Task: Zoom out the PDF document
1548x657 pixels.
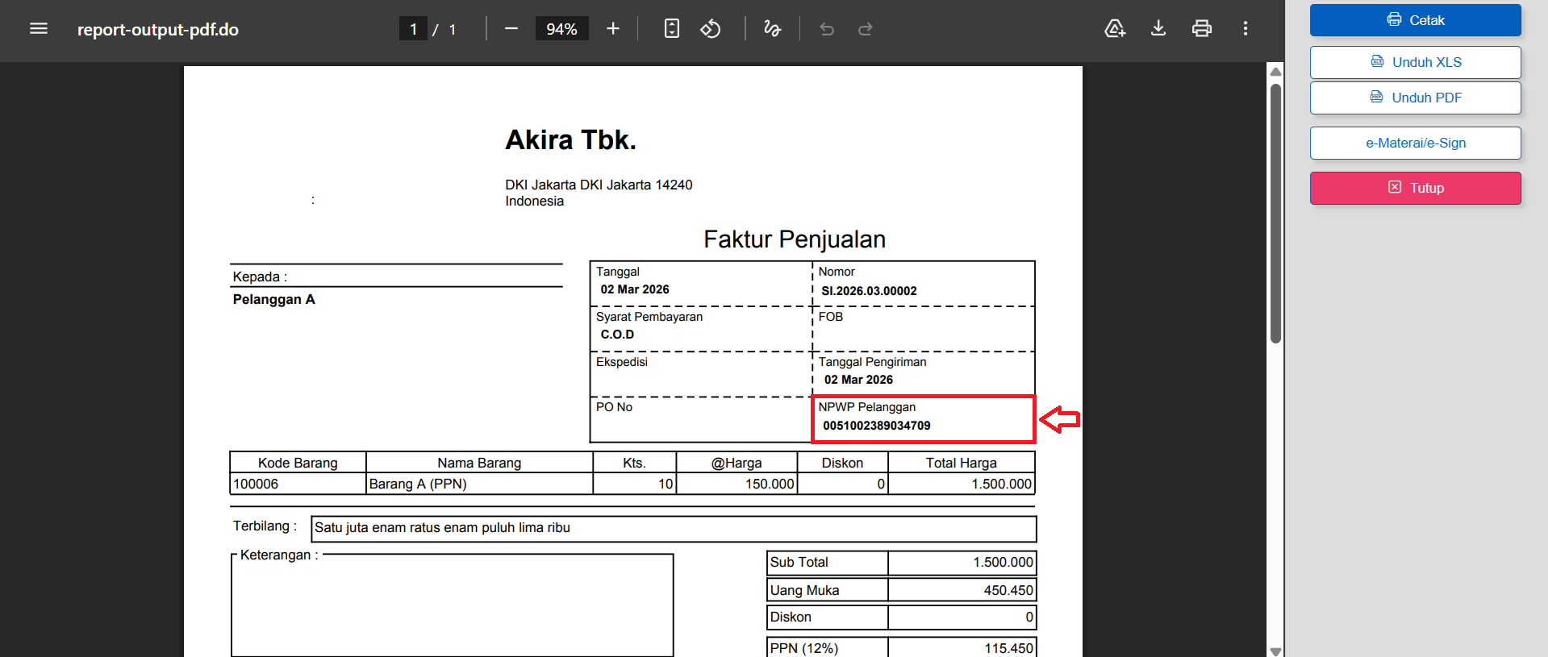Action: (x=511, y=29)
